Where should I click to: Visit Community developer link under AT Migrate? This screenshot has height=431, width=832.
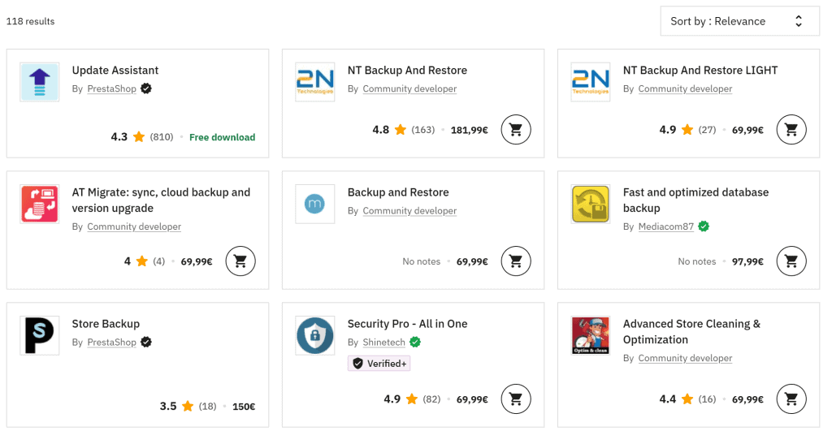point(134,226)
